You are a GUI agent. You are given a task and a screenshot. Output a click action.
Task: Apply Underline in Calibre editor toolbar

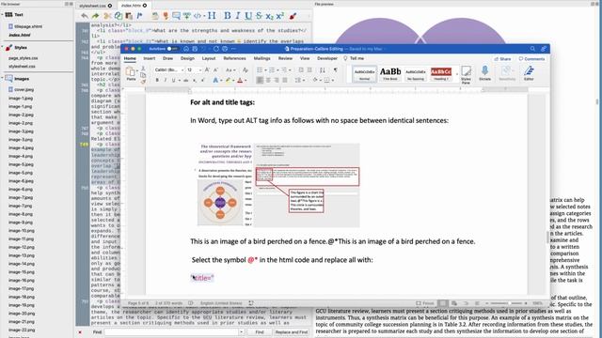(248, 16)
